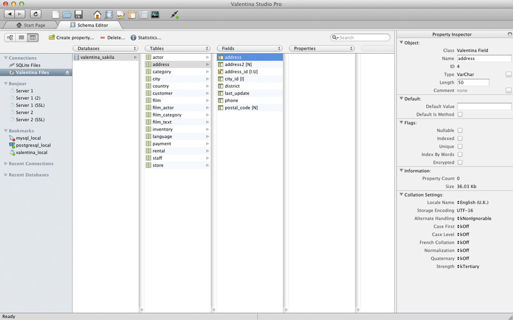Toggle the Default Is Method checkbox
Viewport: 513px width, 320px height.
[x=460, y=115]
